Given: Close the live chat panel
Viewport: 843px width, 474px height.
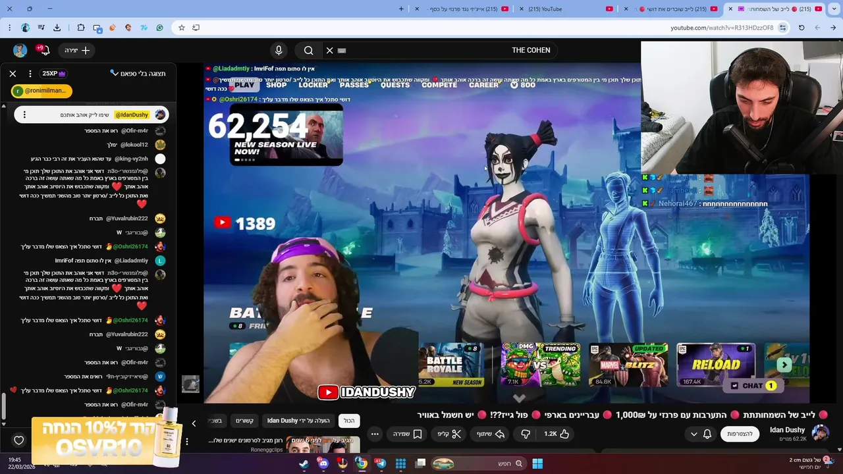Looking at the screenshot, I should click(13, 74).
